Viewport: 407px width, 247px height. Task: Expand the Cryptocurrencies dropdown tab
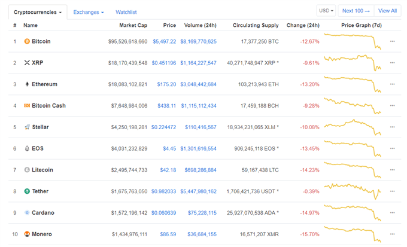coord(38,12)
